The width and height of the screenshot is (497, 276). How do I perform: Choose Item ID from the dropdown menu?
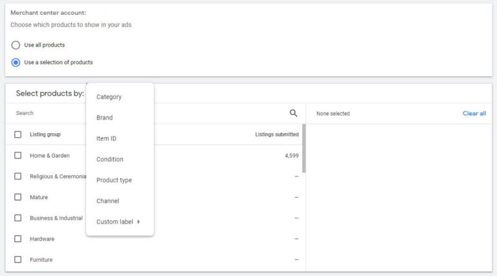click(x=120, y=138)
